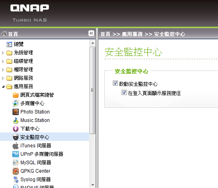
Task: Click the home icon beside 首頁
Action: point(4,33)
